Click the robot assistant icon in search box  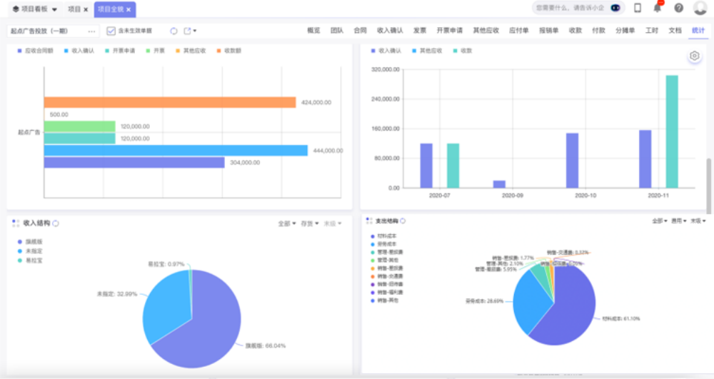tap(615, 8)
